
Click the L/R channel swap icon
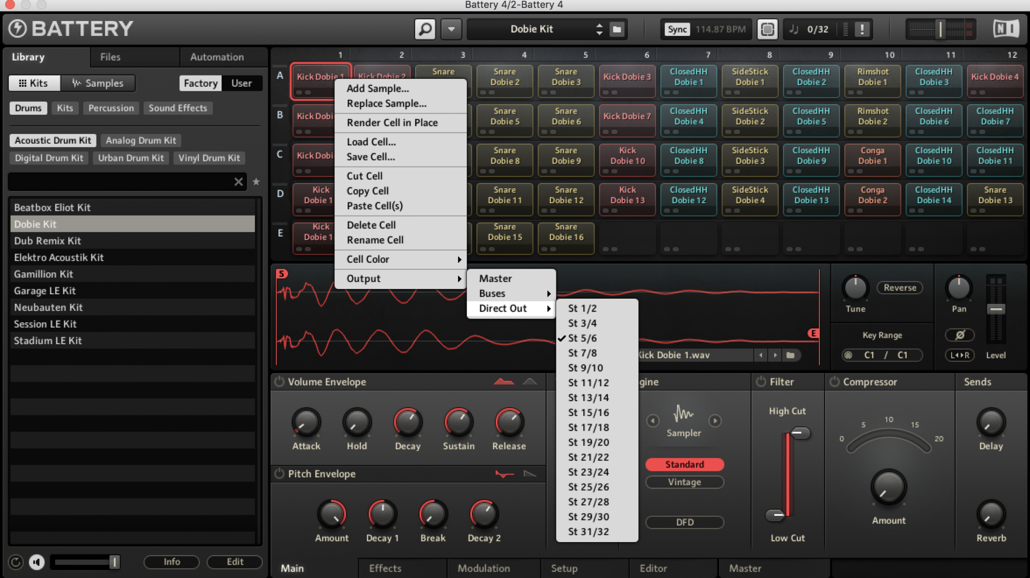960,355
